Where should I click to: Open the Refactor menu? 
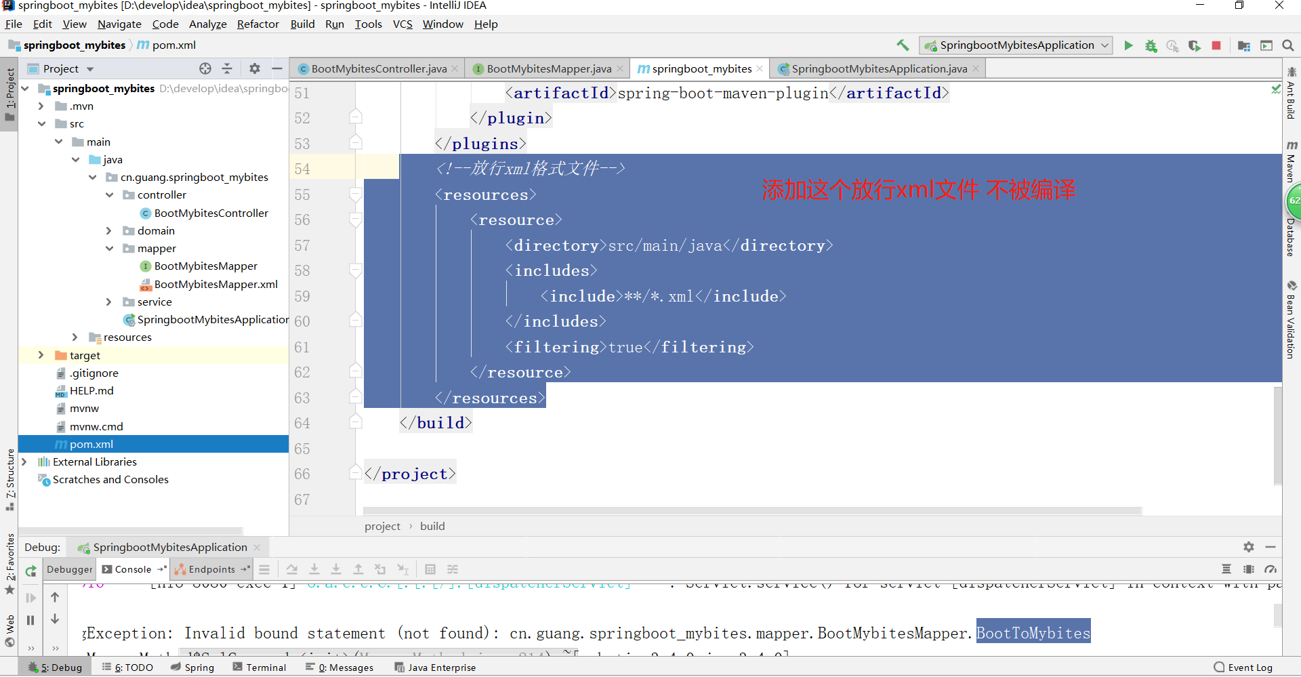click(x=257, y=24)
